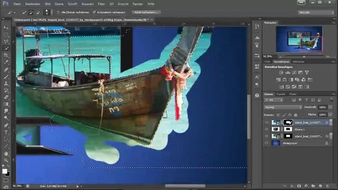Choose the Add to Selection mode icon
The height and width of the screenshot is (190, 338).
31,12
